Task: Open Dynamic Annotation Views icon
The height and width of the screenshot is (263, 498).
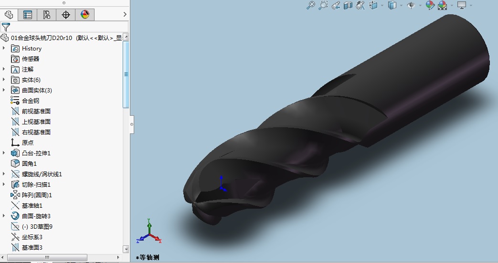Action: [x=360, y=5]
